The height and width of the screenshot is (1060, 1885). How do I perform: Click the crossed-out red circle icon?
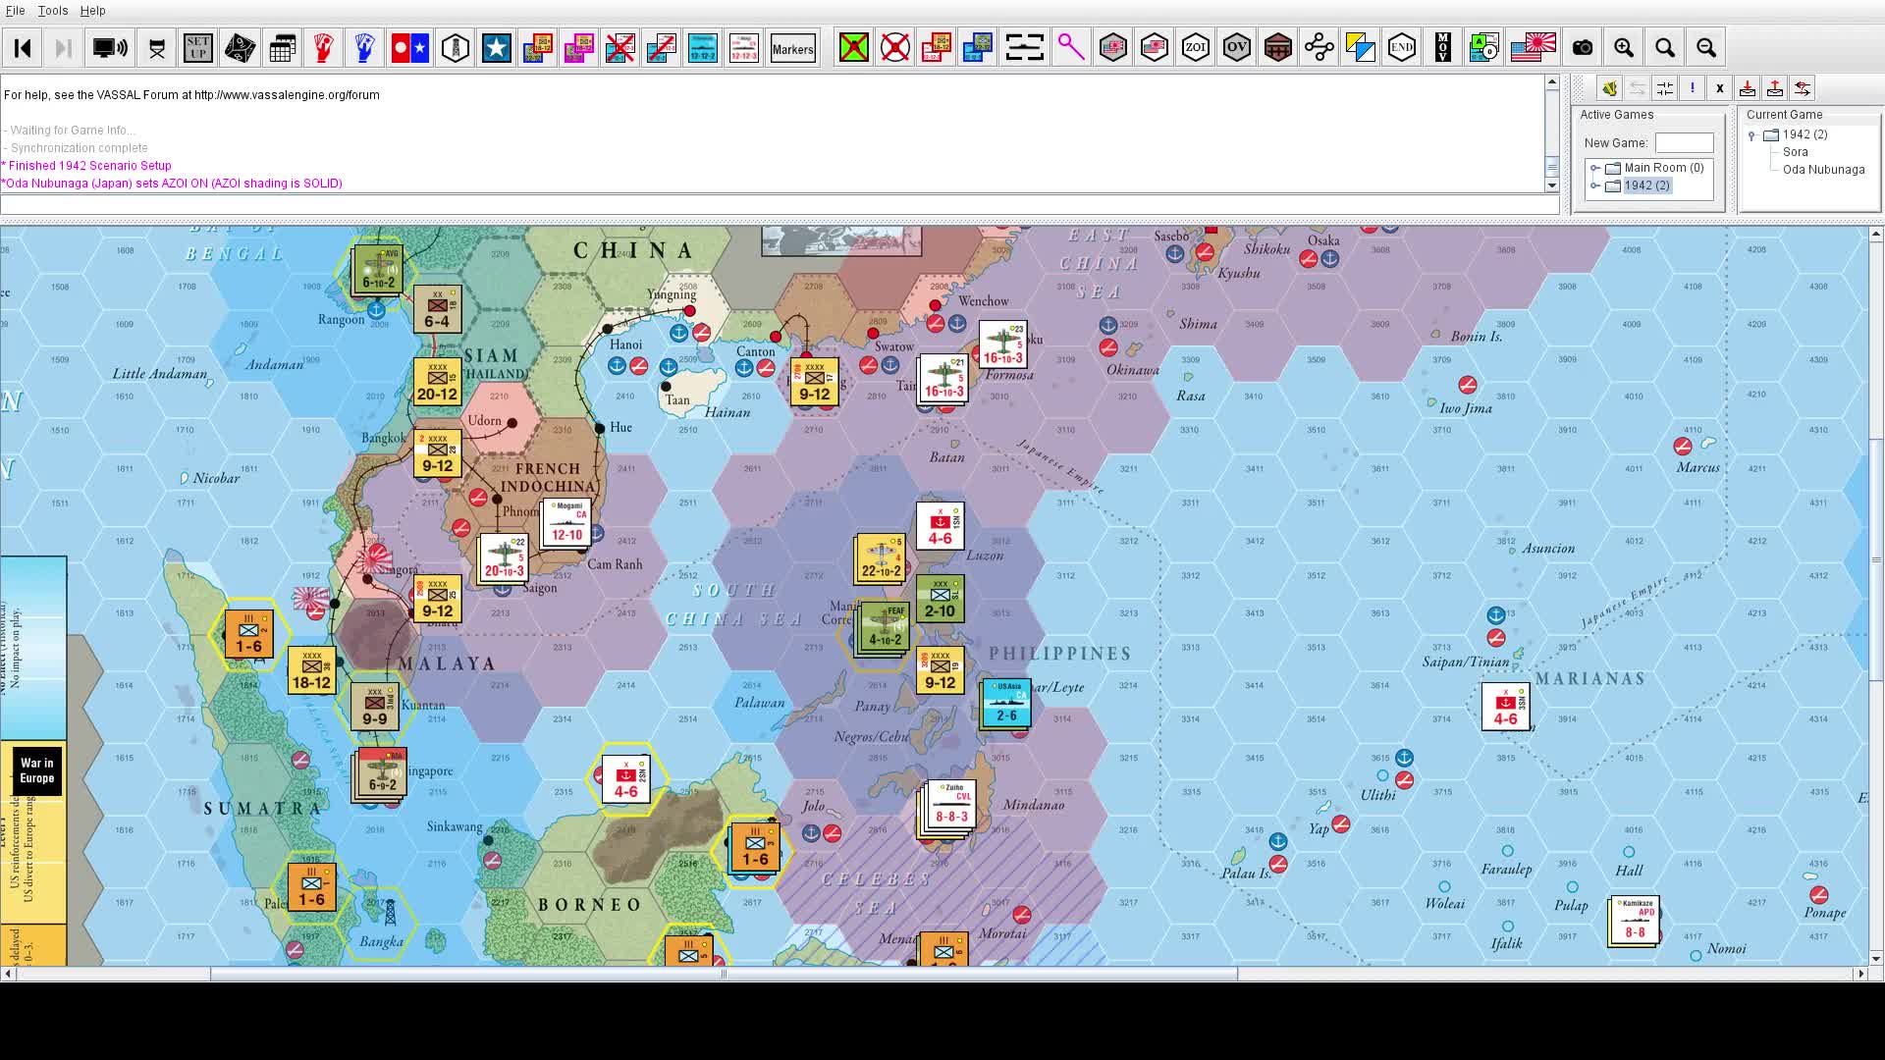pyautogui.click(x=895, y=48)
